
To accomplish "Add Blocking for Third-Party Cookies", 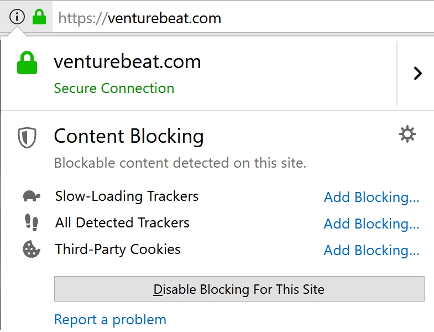I will 371,251.
